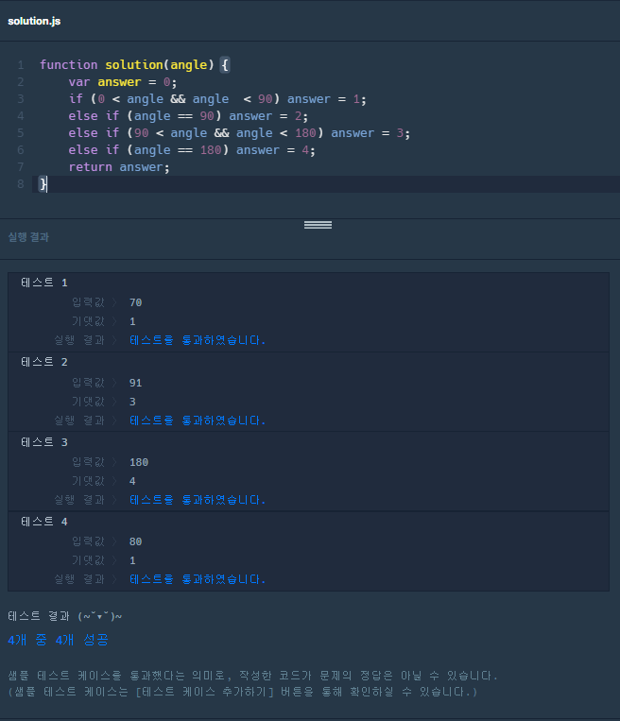Click line number 1 in gutter
Image resolution: width=620 pixels, height=721 pixels.
(x=21, y=65)
